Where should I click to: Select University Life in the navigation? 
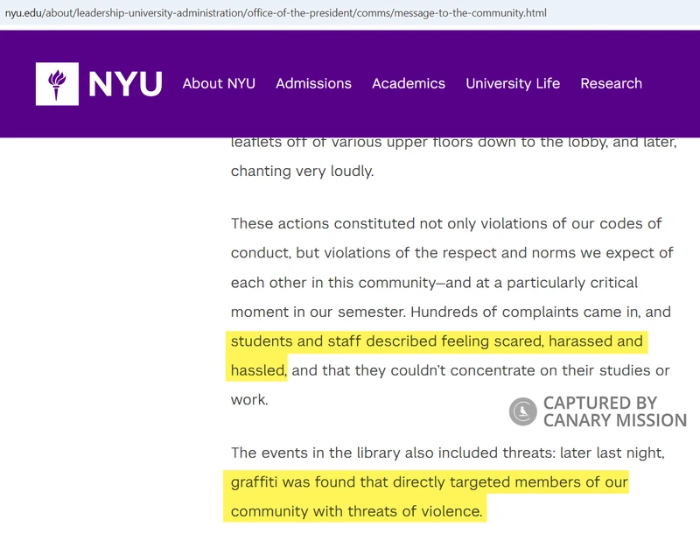513,83
